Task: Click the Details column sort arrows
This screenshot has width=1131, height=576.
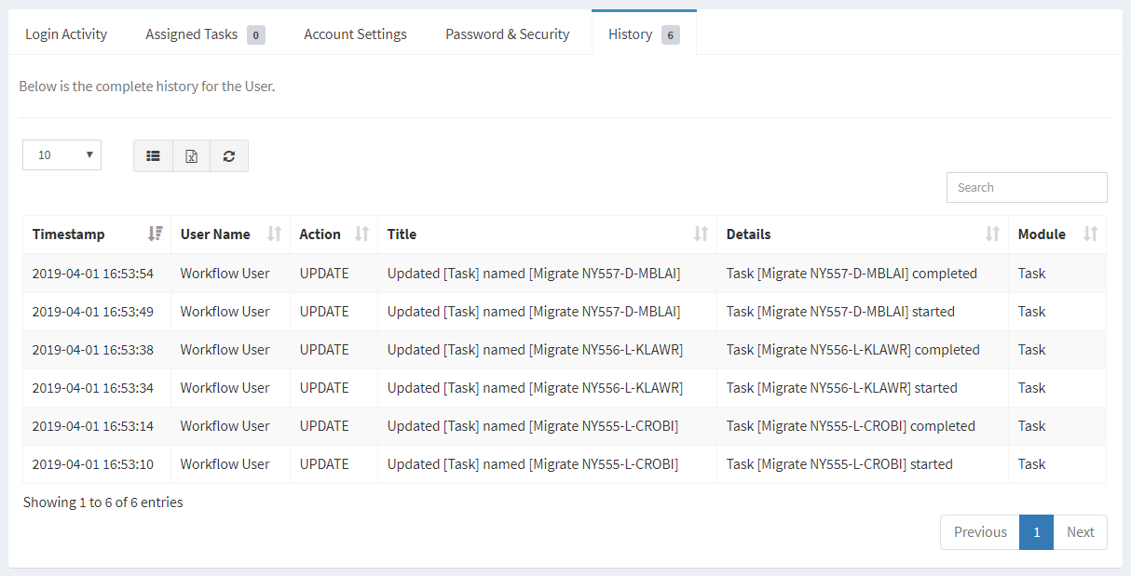Action: (992, 234)
